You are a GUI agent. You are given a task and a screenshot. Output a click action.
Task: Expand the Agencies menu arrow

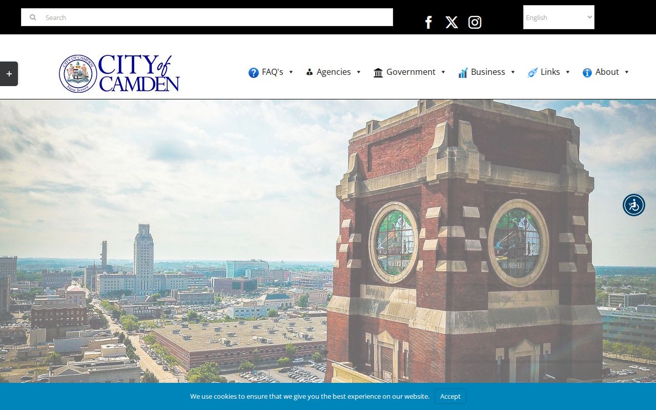(358, 72)
